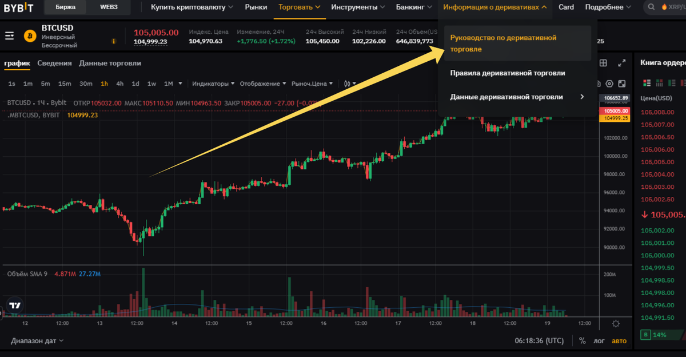Open Отображение dropdown
The width and height of the screenshot is (686, 357).
[x=263, y=84]
